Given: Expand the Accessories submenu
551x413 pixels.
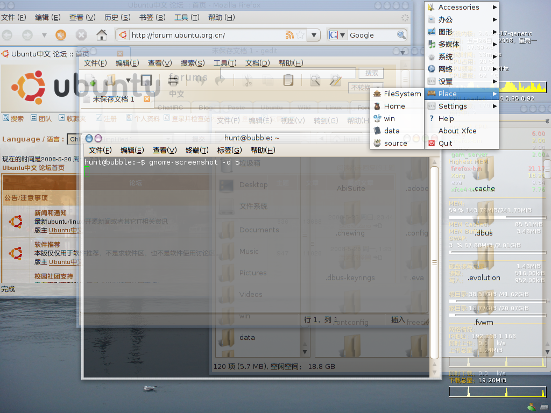Looking at the screenshot, I should pos(462,7).
